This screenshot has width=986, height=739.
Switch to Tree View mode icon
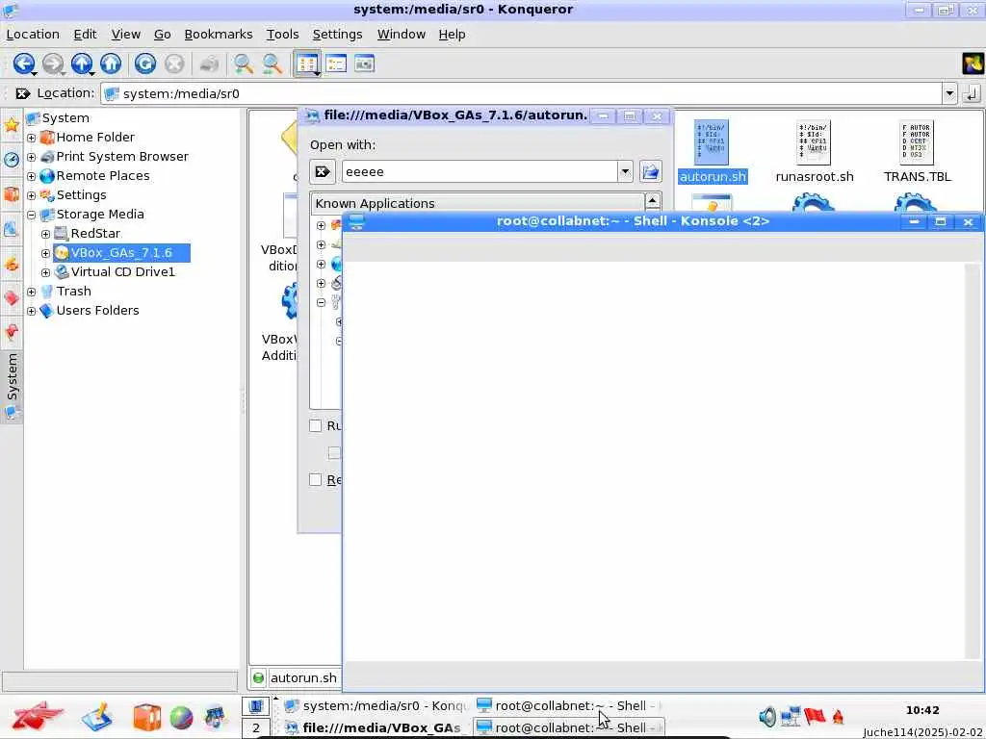click(x=336, y=64)
